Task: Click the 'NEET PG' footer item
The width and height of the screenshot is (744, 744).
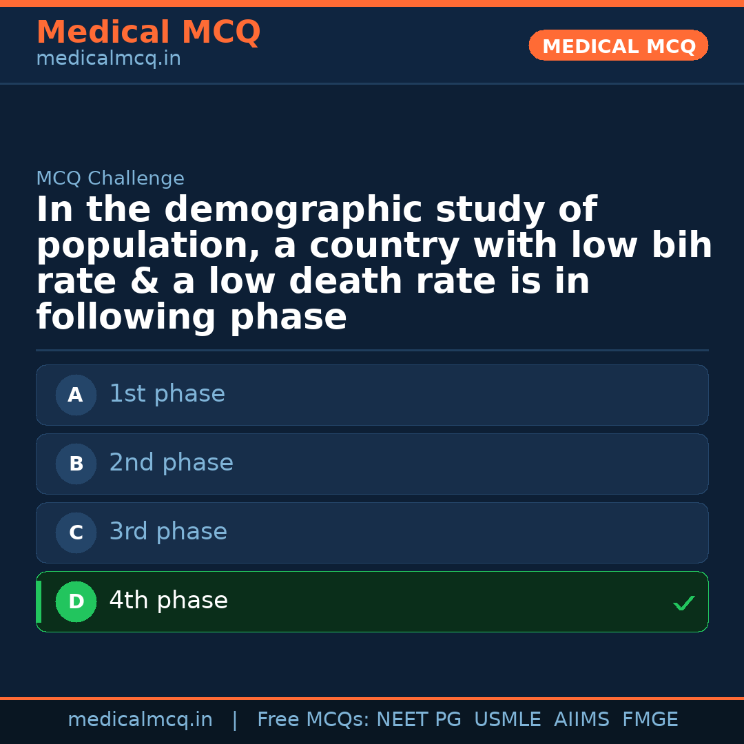Action: (418, 719)
